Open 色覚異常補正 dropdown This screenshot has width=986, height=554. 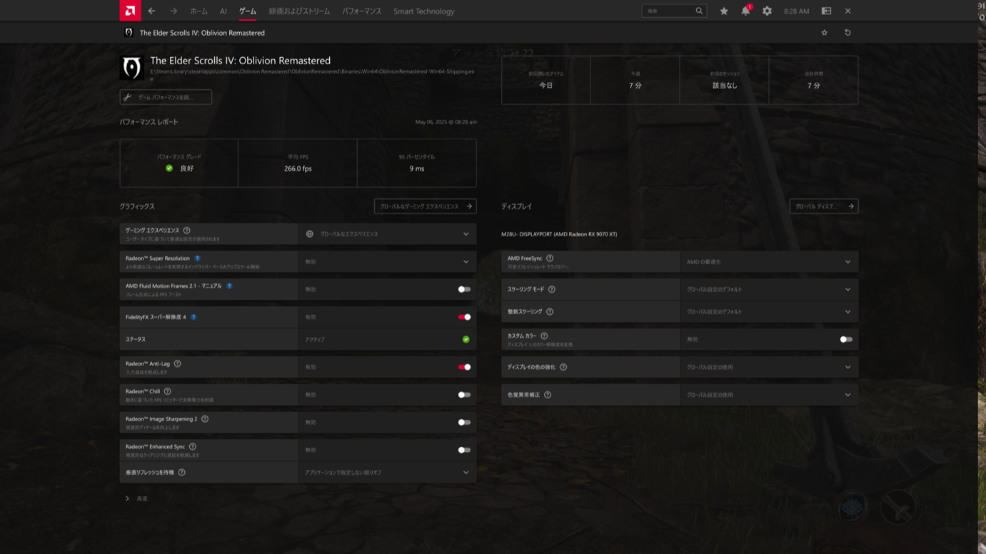coord(769,395)
